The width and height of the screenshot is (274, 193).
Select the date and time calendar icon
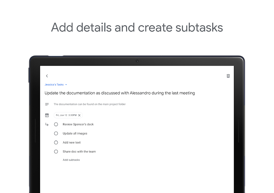tap(47, 115)
